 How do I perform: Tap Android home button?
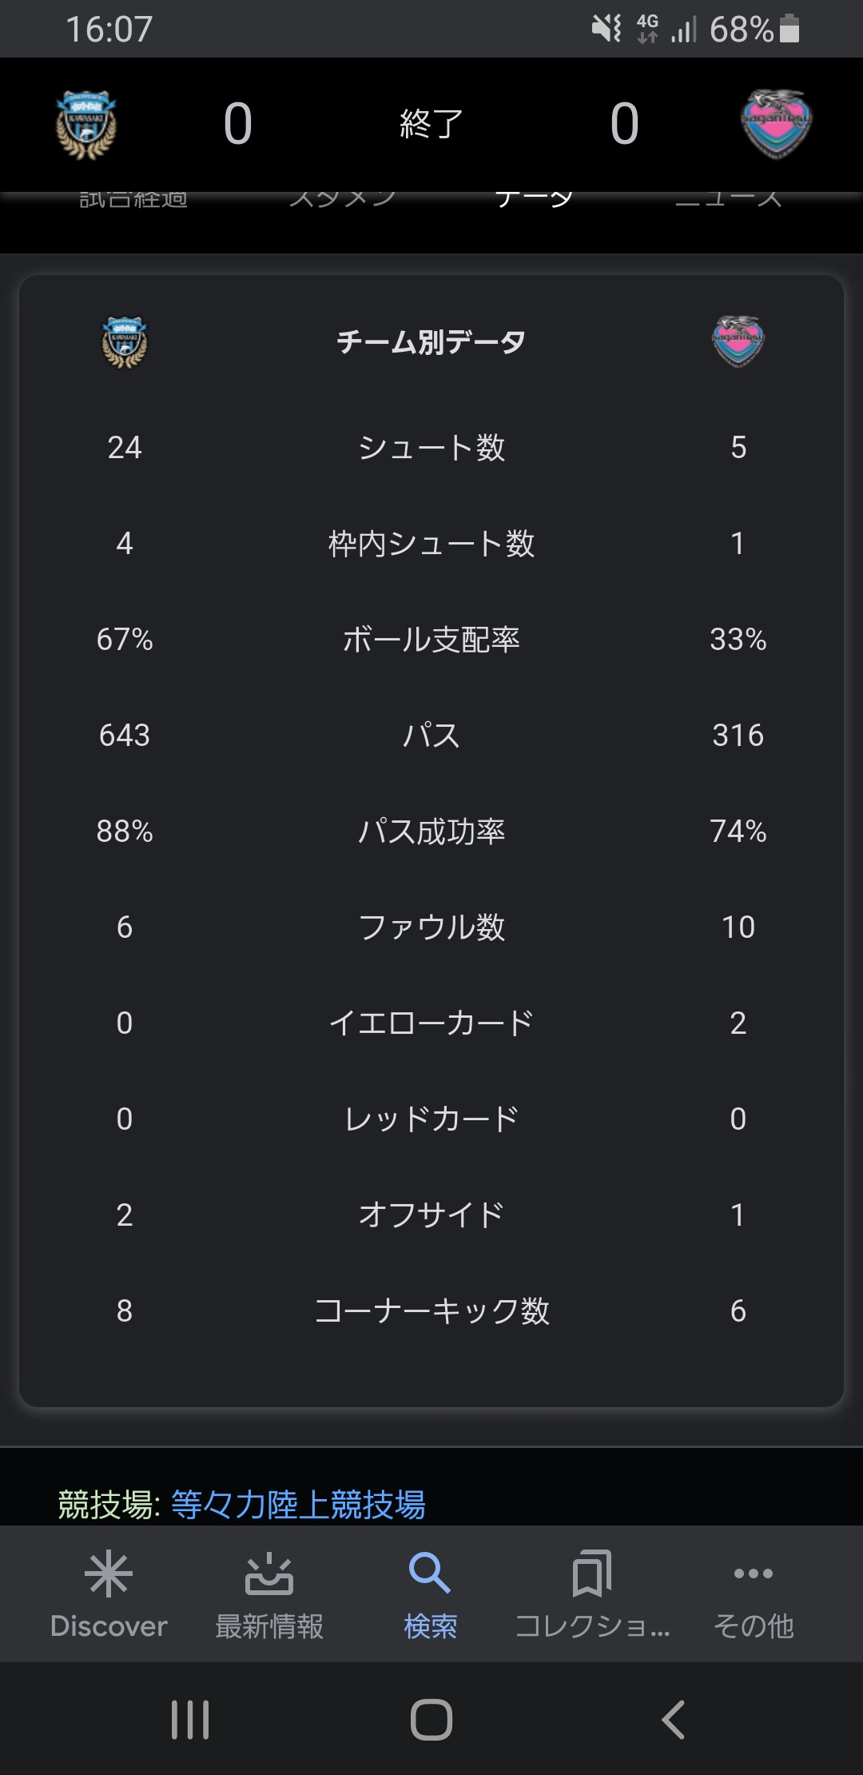pos(431,1719)
